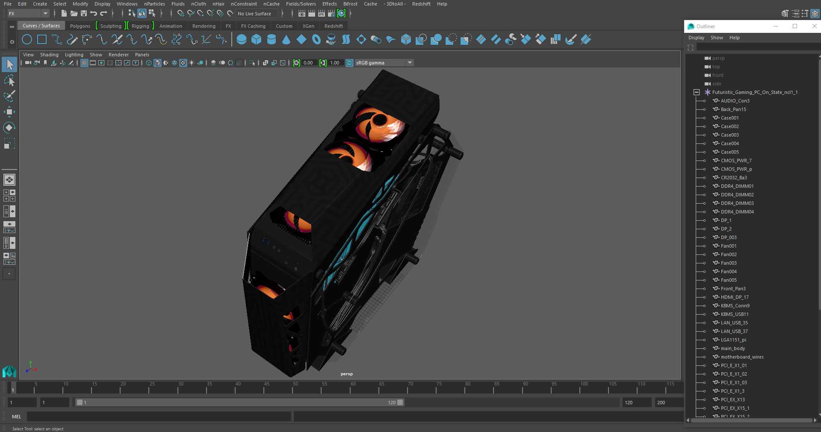Image resolution: width=821 pixels, height=432 pixels.
Task: Create a NURBS circle from shelf
Action: click(27, 40)
